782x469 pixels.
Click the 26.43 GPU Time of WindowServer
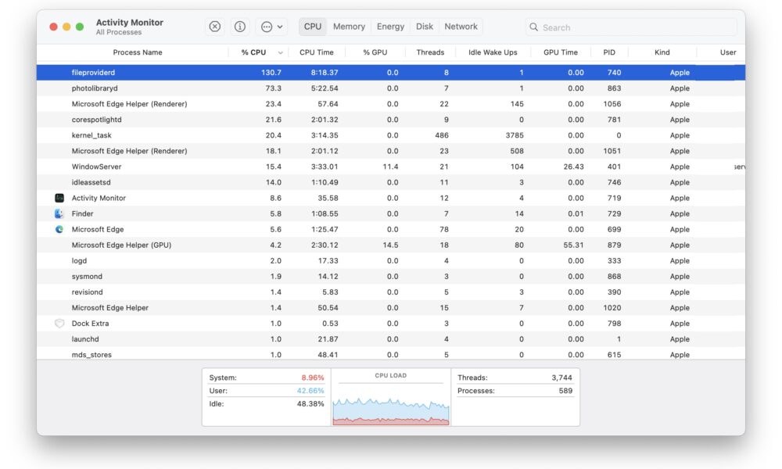573,166
